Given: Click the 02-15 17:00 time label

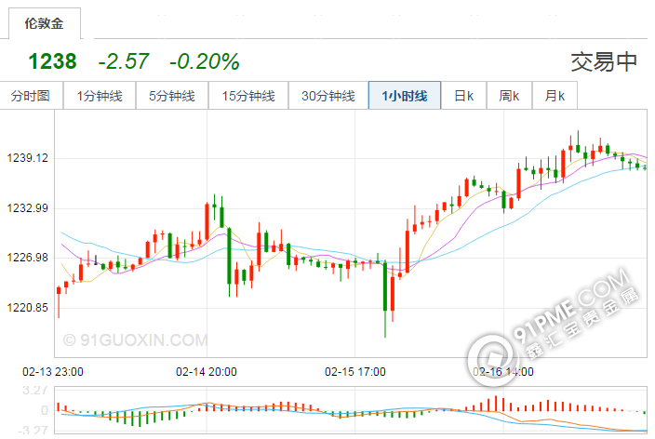Looking at the screenshot, I should [x=355, y=371].
